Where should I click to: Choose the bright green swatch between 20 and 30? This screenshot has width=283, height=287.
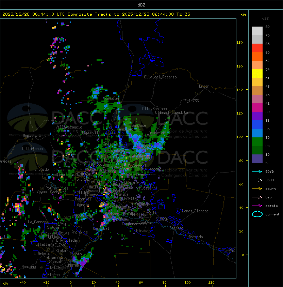click(x=257, y=142)
